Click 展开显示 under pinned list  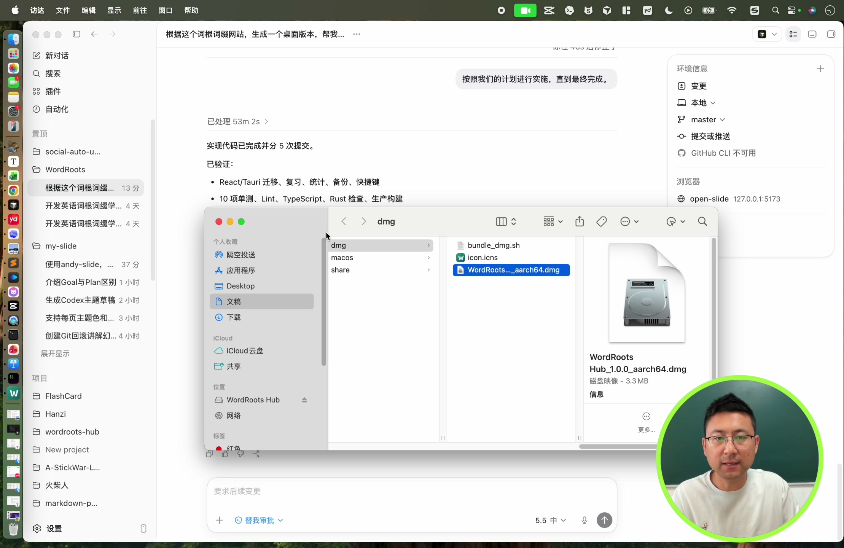click(x=55, y=354)
